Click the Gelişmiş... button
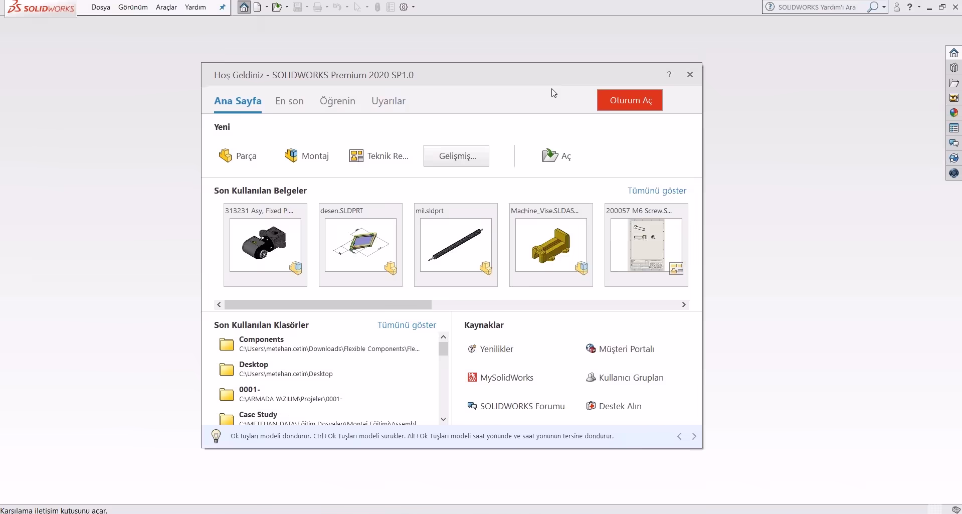Screen dimensions: 962x514 (456, 156)
